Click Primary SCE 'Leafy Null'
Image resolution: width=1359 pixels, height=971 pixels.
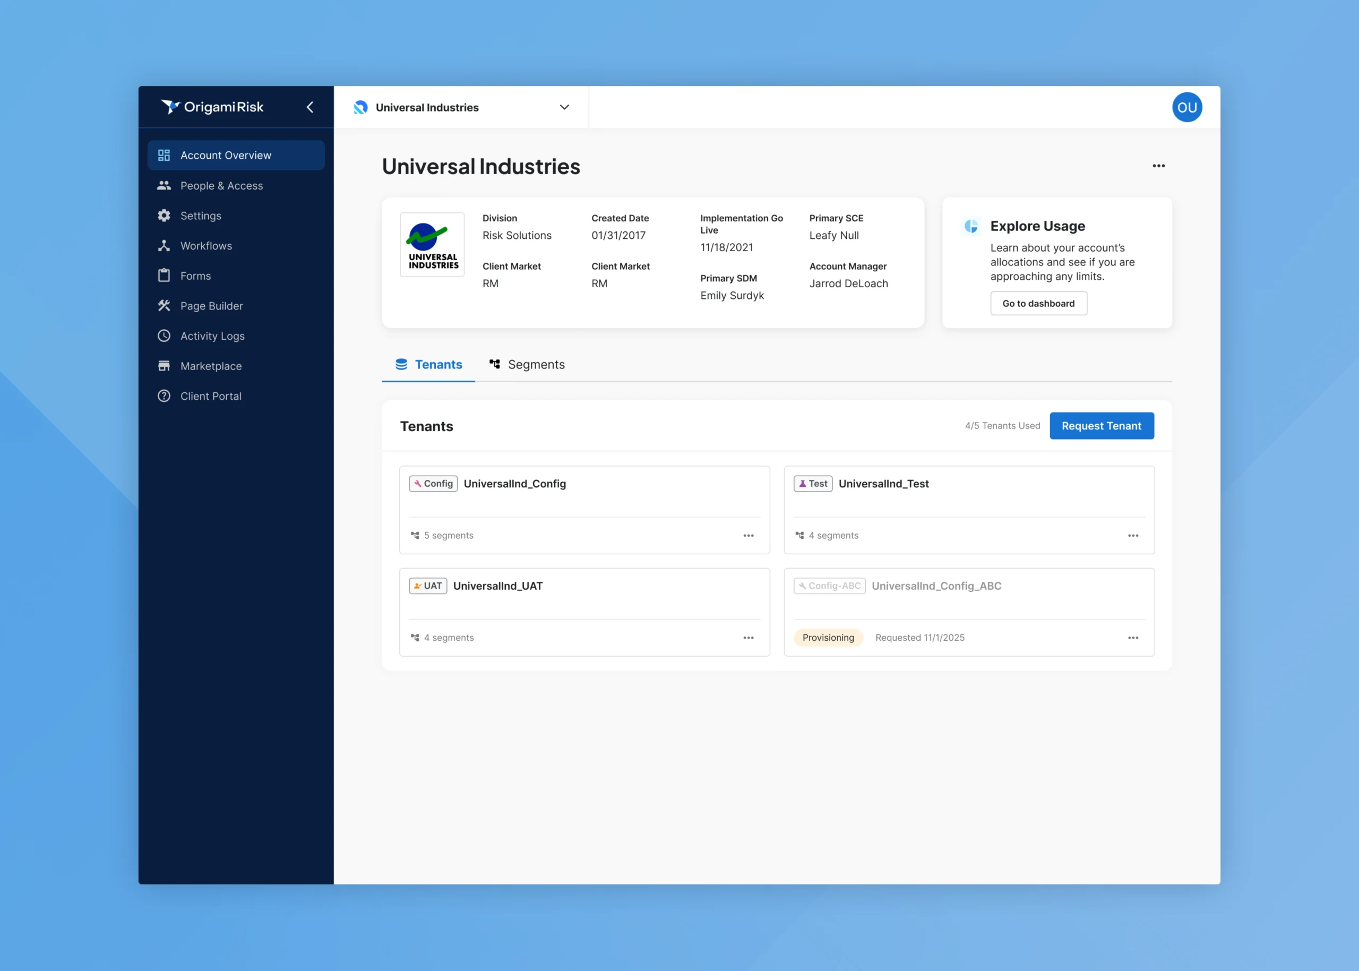pos(833,236)
